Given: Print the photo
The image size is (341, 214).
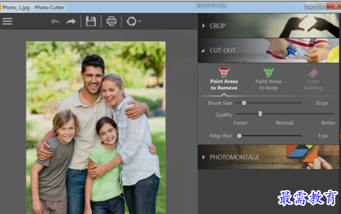Looking at the screenshot, I should tap(111, 21).
